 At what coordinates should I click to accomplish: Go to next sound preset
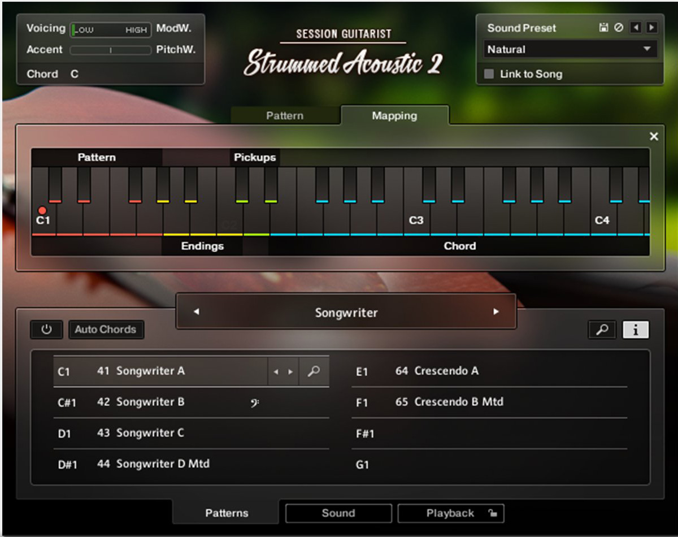point(651,28)
